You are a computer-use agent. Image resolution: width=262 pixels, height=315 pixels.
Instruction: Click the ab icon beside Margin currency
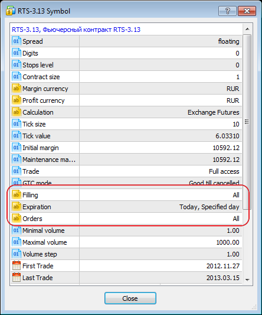click(17, 89)
